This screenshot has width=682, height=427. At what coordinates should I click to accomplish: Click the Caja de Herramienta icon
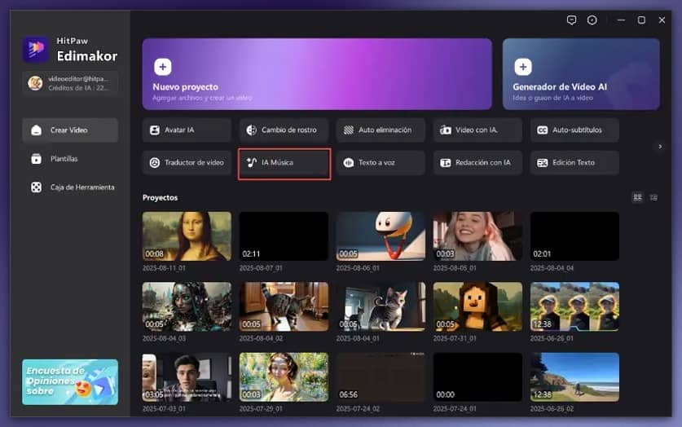coord(36,187)
